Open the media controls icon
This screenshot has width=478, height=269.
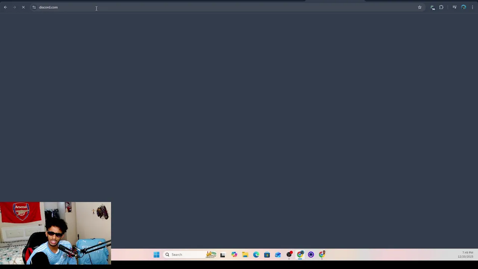coord(454,7)
